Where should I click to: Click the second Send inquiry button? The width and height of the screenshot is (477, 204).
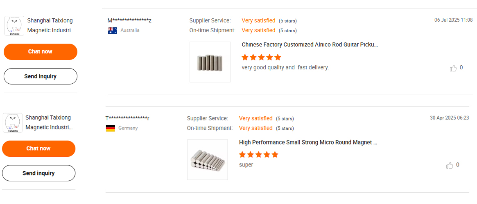39,173
